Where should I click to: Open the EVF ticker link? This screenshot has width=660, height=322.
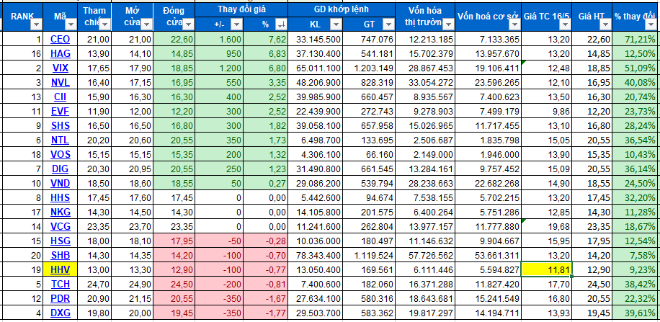pos(61,112)
